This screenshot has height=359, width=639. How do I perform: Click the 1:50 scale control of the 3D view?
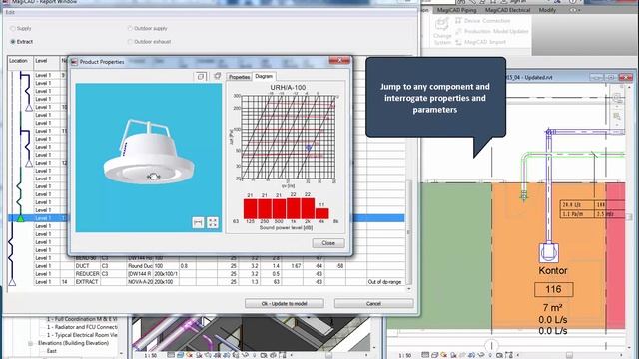(x=151, y=355)
